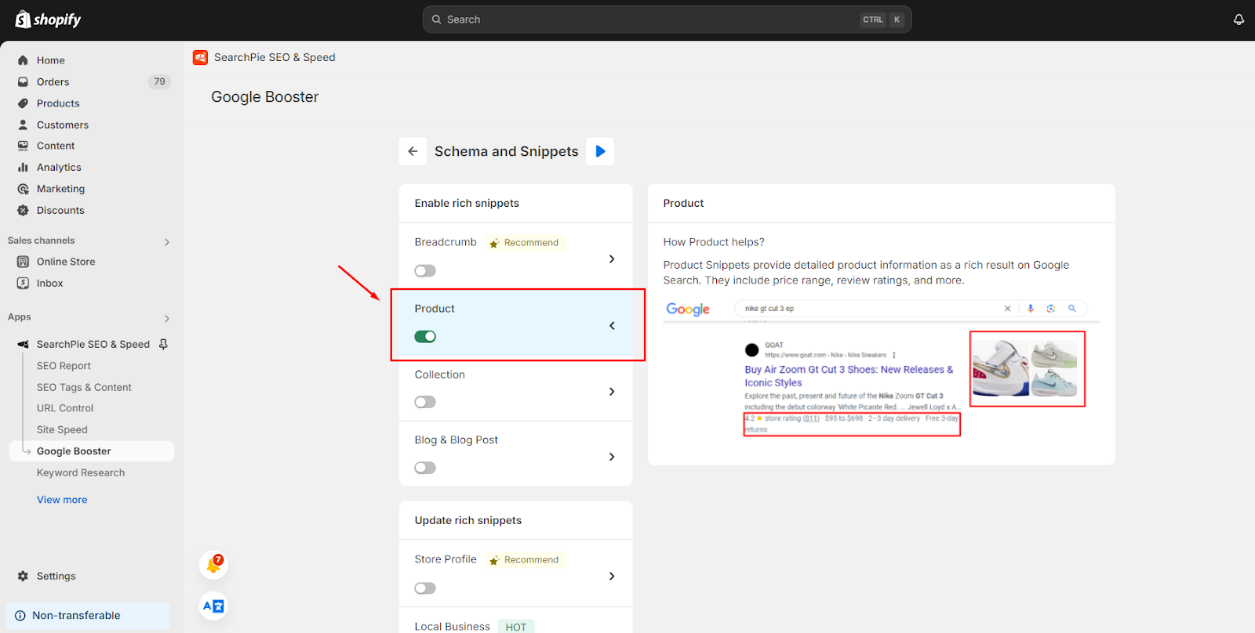
Task: Play the Schema and Snippets video
Action: pos(600,151)
